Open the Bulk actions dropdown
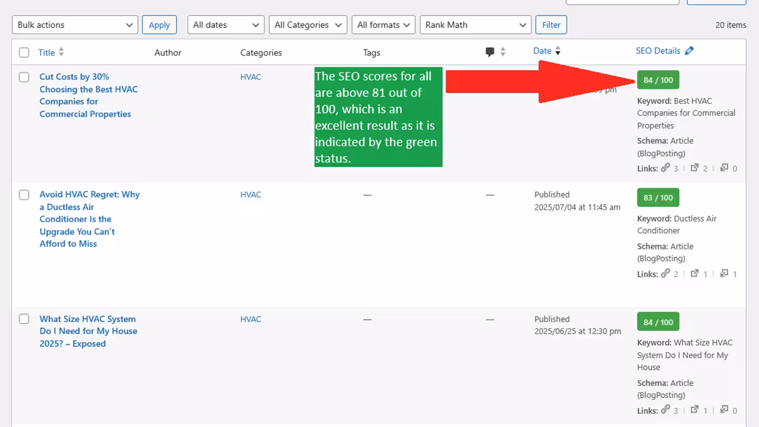 point(75,25)
